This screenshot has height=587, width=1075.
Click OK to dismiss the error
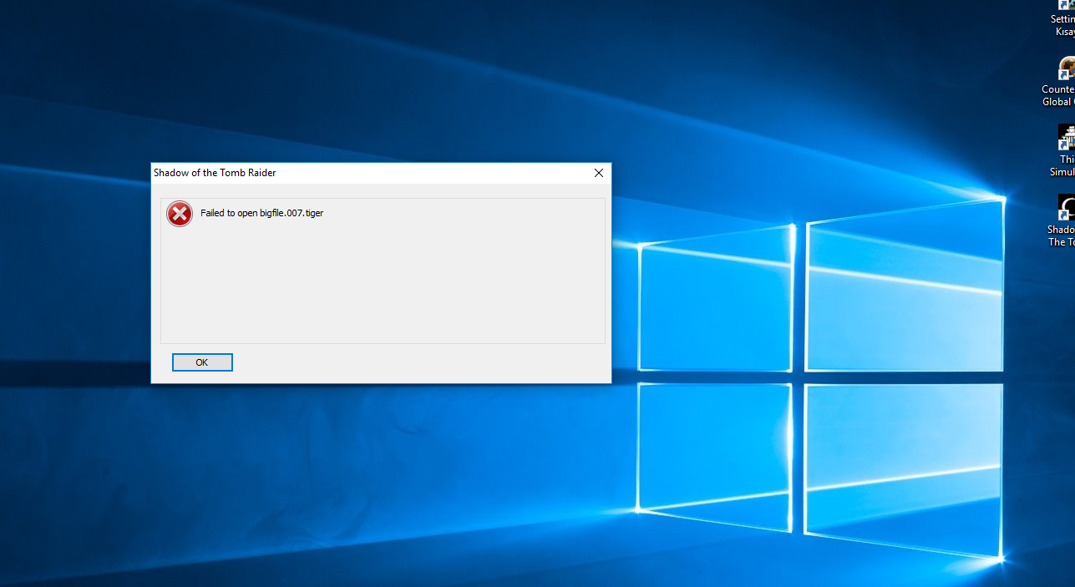(x=202, y=362)
